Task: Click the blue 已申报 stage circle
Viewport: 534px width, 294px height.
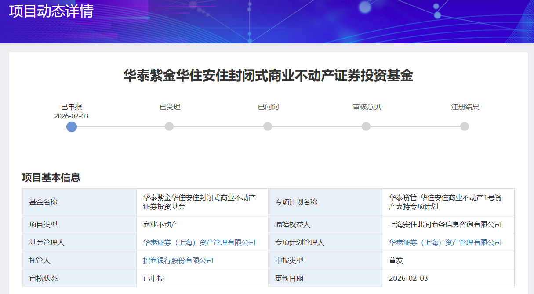Action: tap(72, 127)
